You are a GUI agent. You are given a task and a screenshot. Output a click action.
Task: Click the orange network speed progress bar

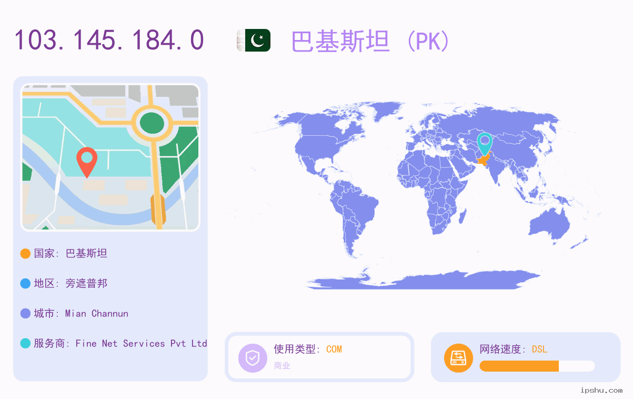pyautogui.click(x=537, y=366)
